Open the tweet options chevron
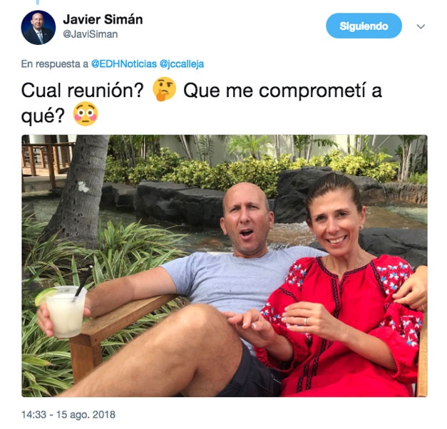This screenshot has height=429, width=447. (421, 26)
